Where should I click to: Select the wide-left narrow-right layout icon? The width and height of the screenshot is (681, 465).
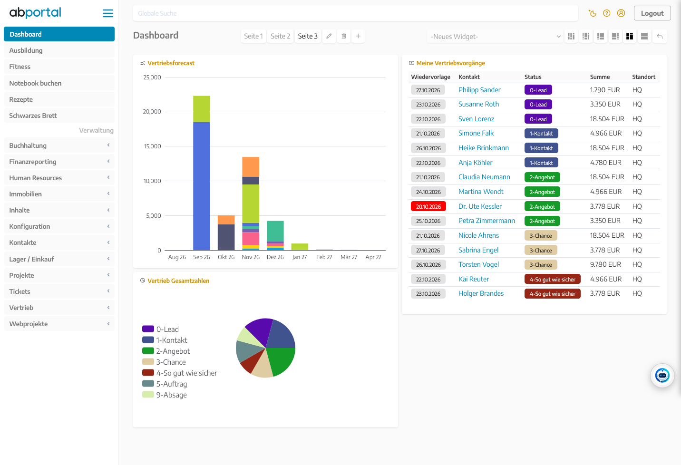(x=615, y=36)
